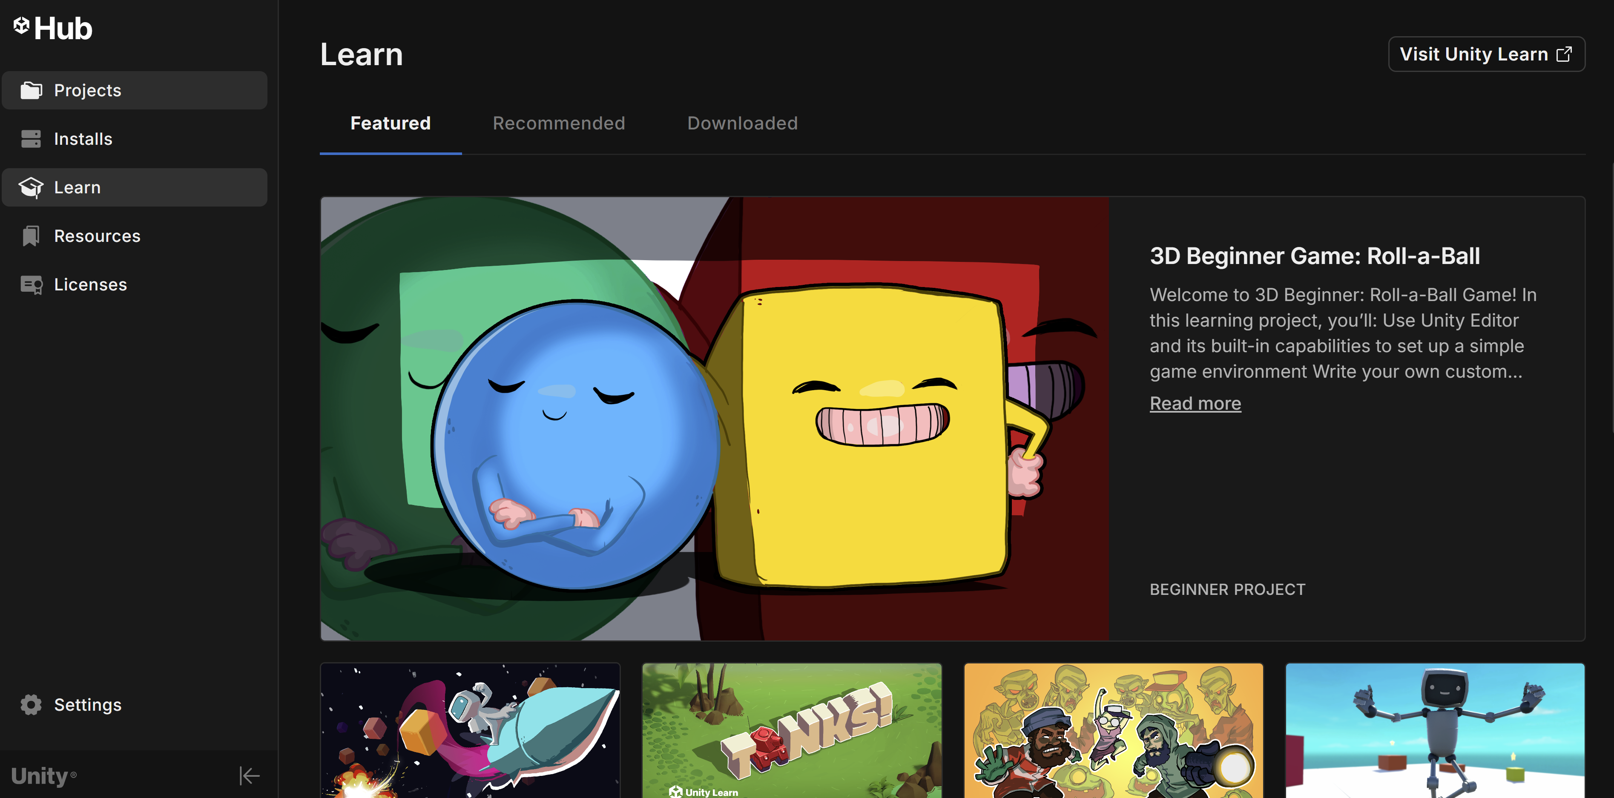Open the space rocket tutorial thumbnail
The image size is (1614, 798).
click(470, 730)
